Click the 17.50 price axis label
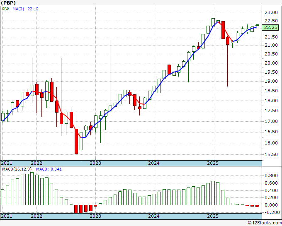282x226 pixels. pos(271,111)
